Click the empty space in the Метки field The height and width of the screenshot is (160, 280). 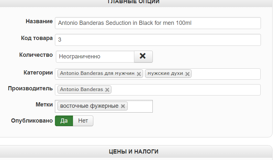[x=140, y=106]
